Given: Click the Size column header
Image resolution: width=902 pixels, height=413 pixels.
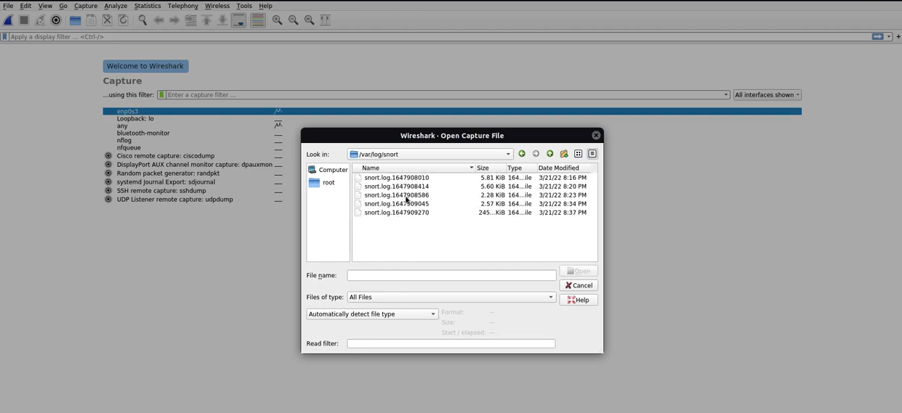Looking at the screenshot, I should click(491, 168).
